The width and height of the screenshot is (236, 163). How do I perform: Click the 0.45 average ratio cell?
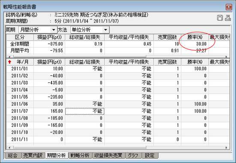[x=129, y=44]
